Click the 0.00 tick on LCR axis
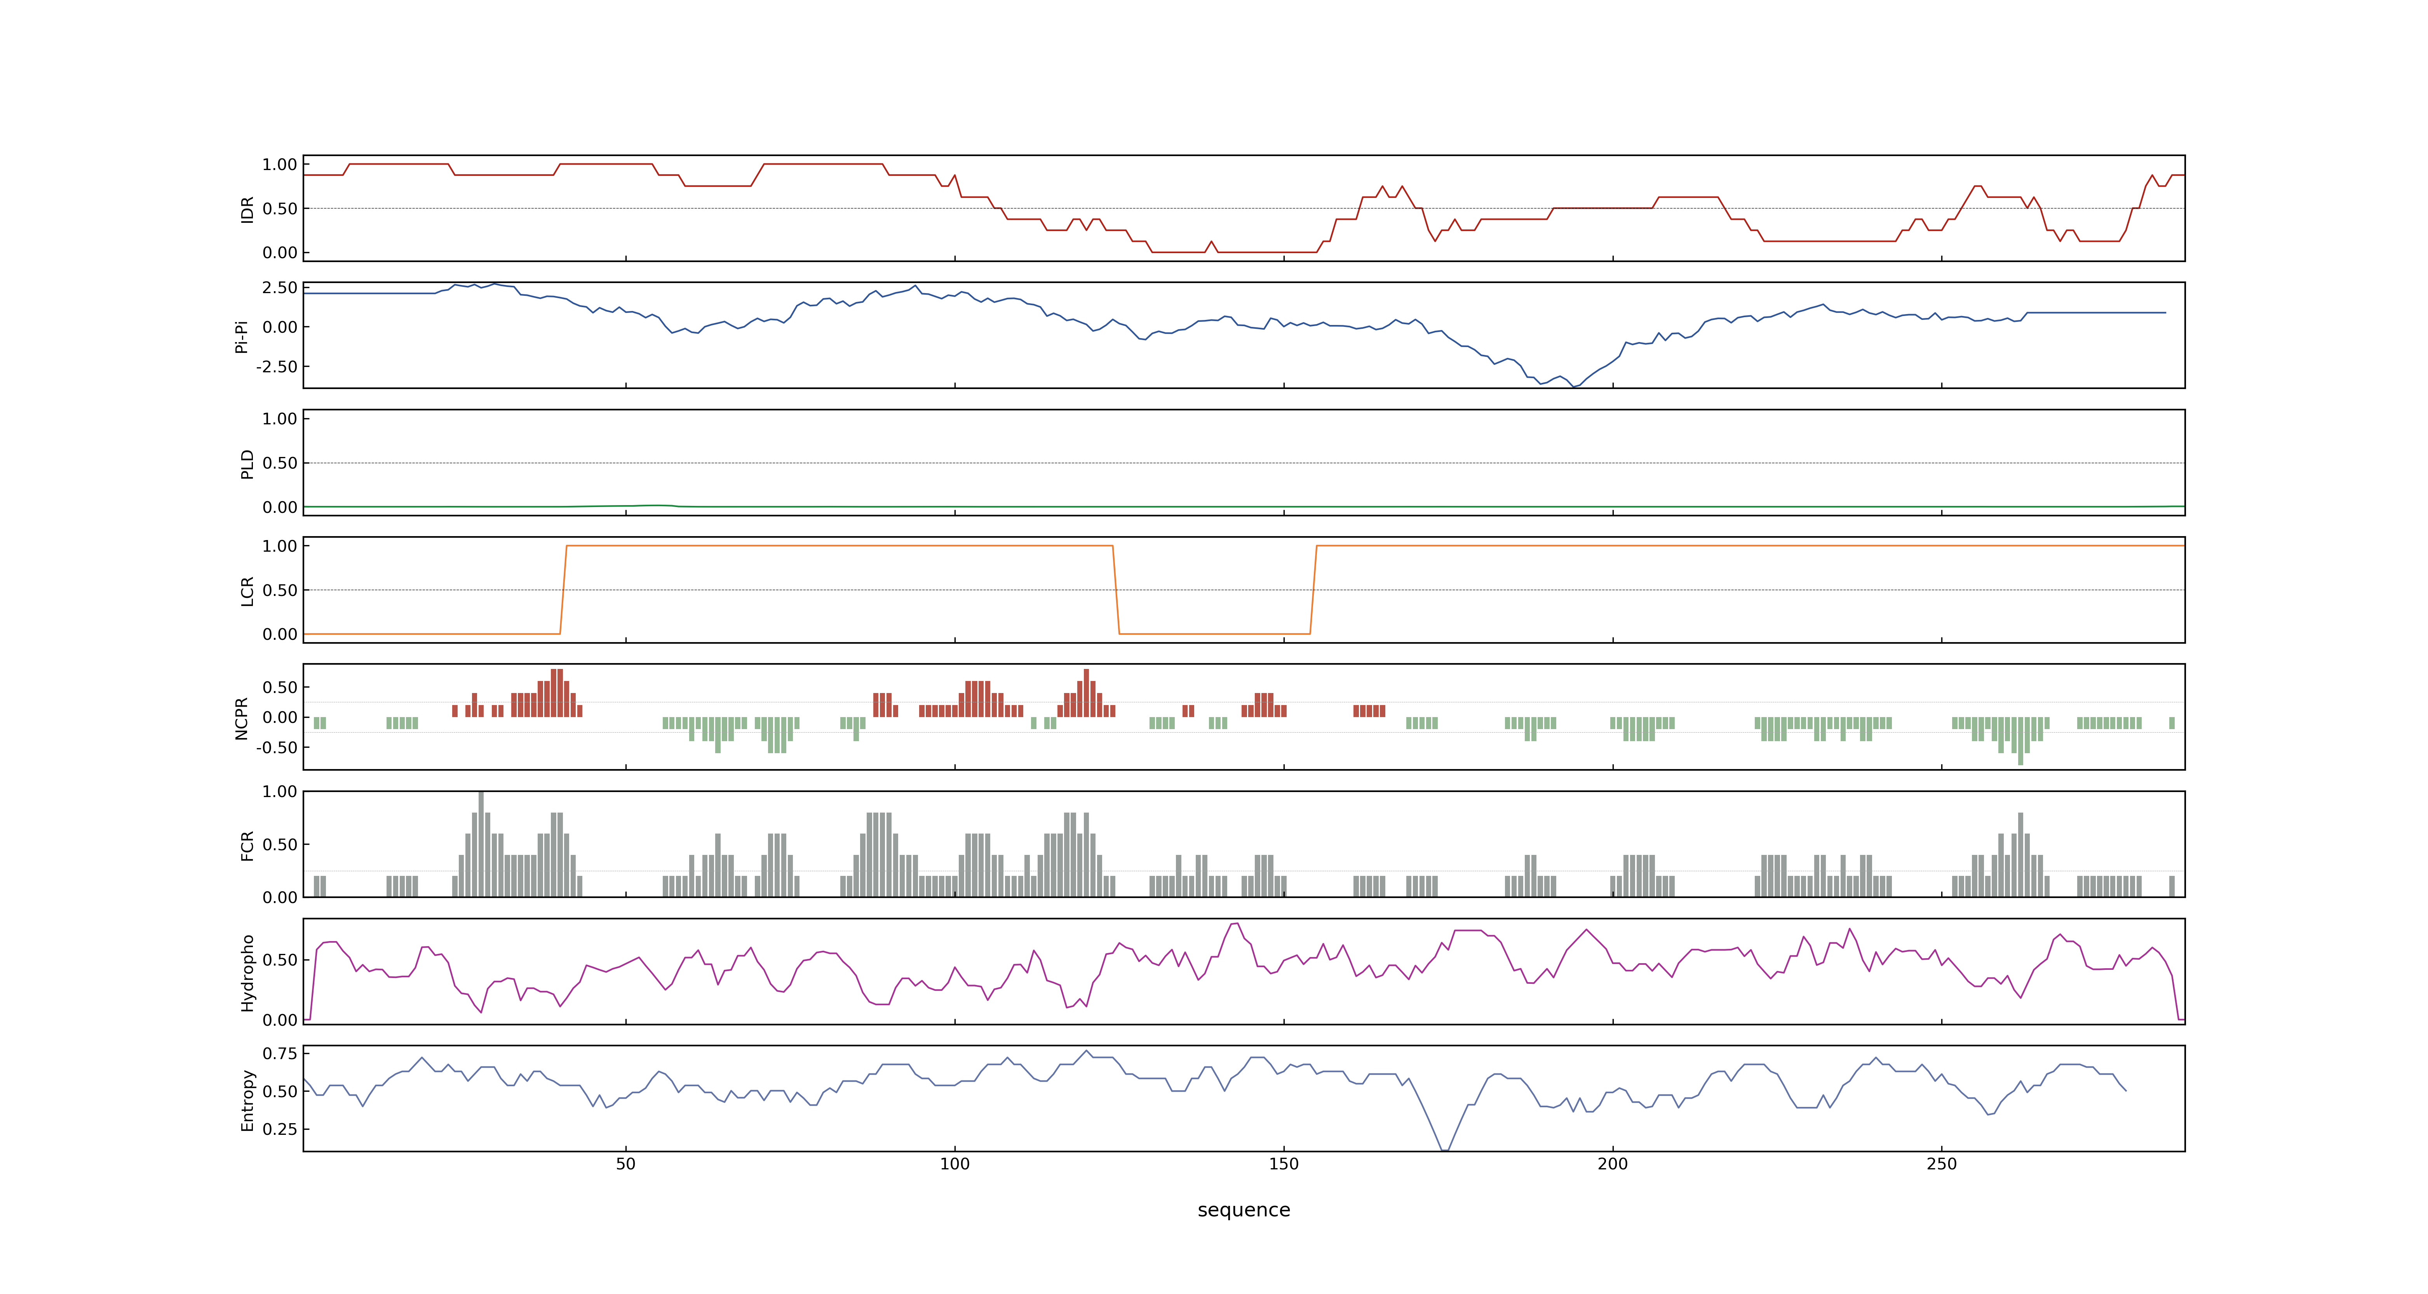The width and height of the screenshot is (2428, 1294). 280,635
